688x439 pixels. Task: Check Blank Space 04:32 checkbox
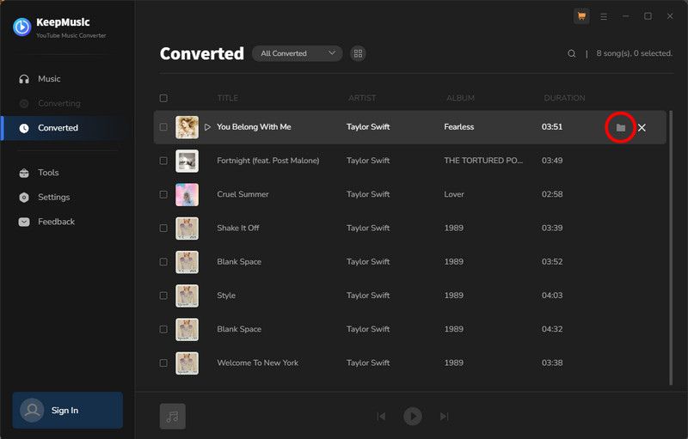coord(163,330)
